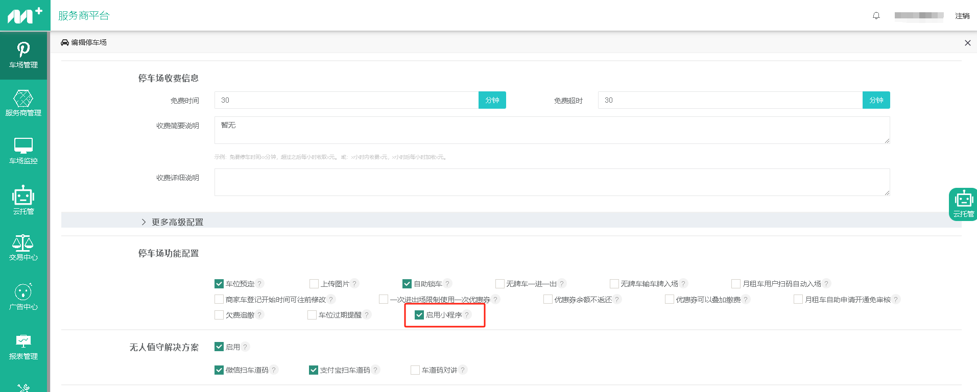The height and width of the screenshot is (392, 977).
Task: Click the notification bell icon
Action: (x=876, y=16)
